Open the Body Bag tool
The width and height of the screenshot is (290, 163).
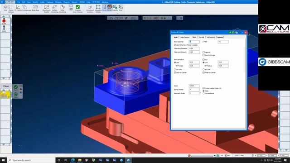(35, 8)
